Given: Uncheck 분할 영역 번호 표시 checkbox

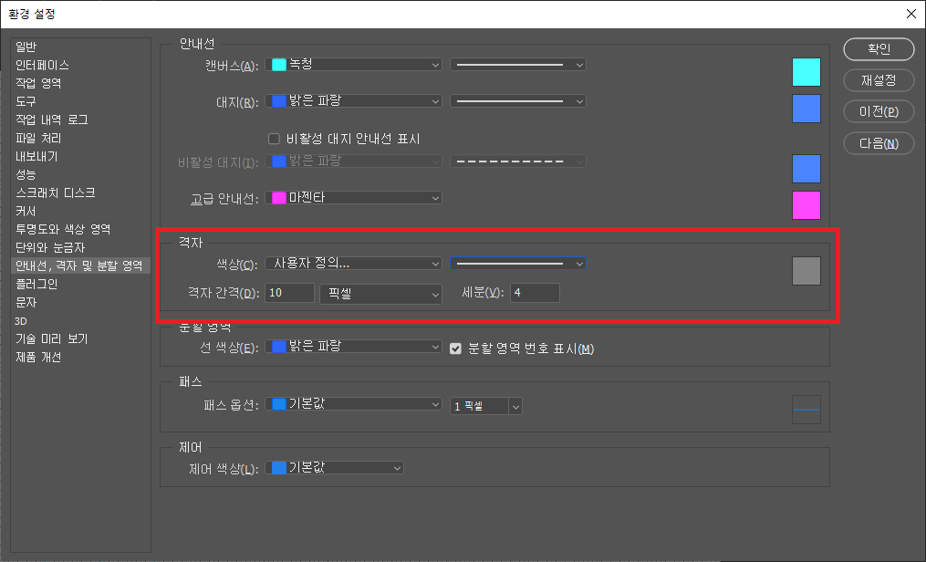Looking at the screenshot, I should point(458,349).
